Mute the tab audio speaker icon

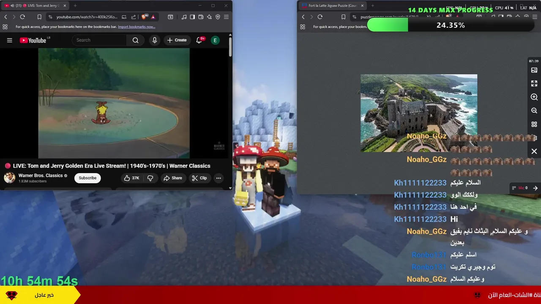[12, 5]
